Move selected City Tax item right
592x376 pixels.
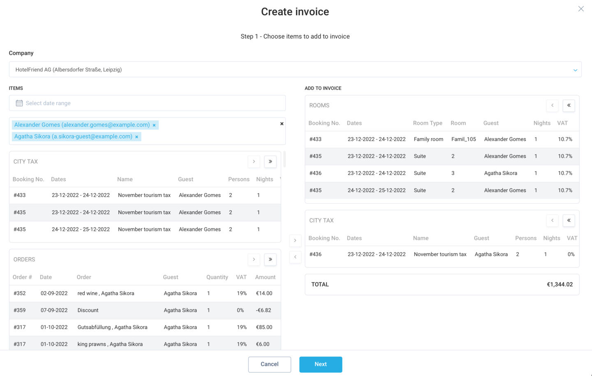click(254, 161)
